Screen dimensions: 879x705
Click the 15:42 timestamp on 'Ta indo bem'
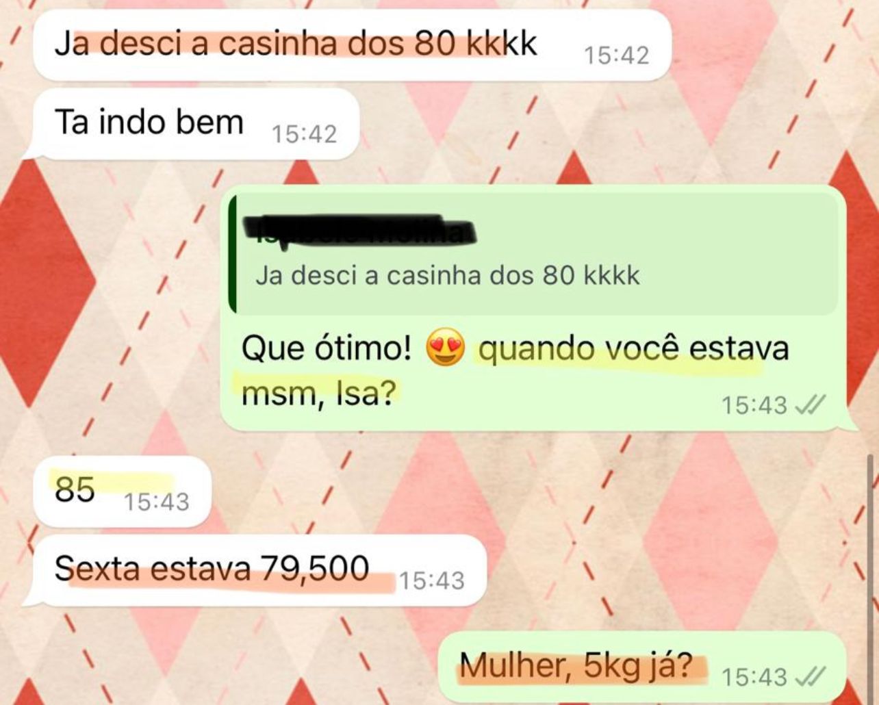point(304,134)
